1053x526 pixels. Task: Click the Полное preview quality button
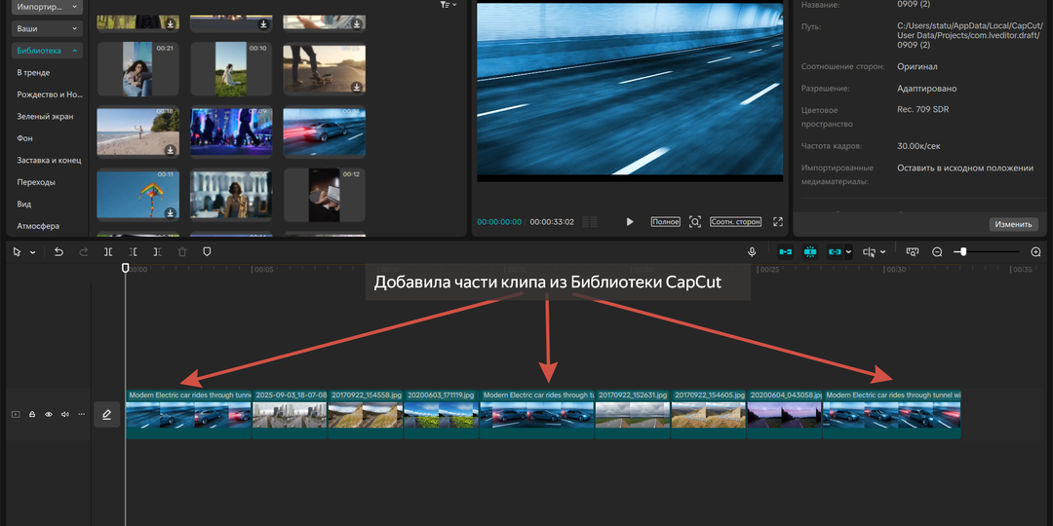(666, 221)
